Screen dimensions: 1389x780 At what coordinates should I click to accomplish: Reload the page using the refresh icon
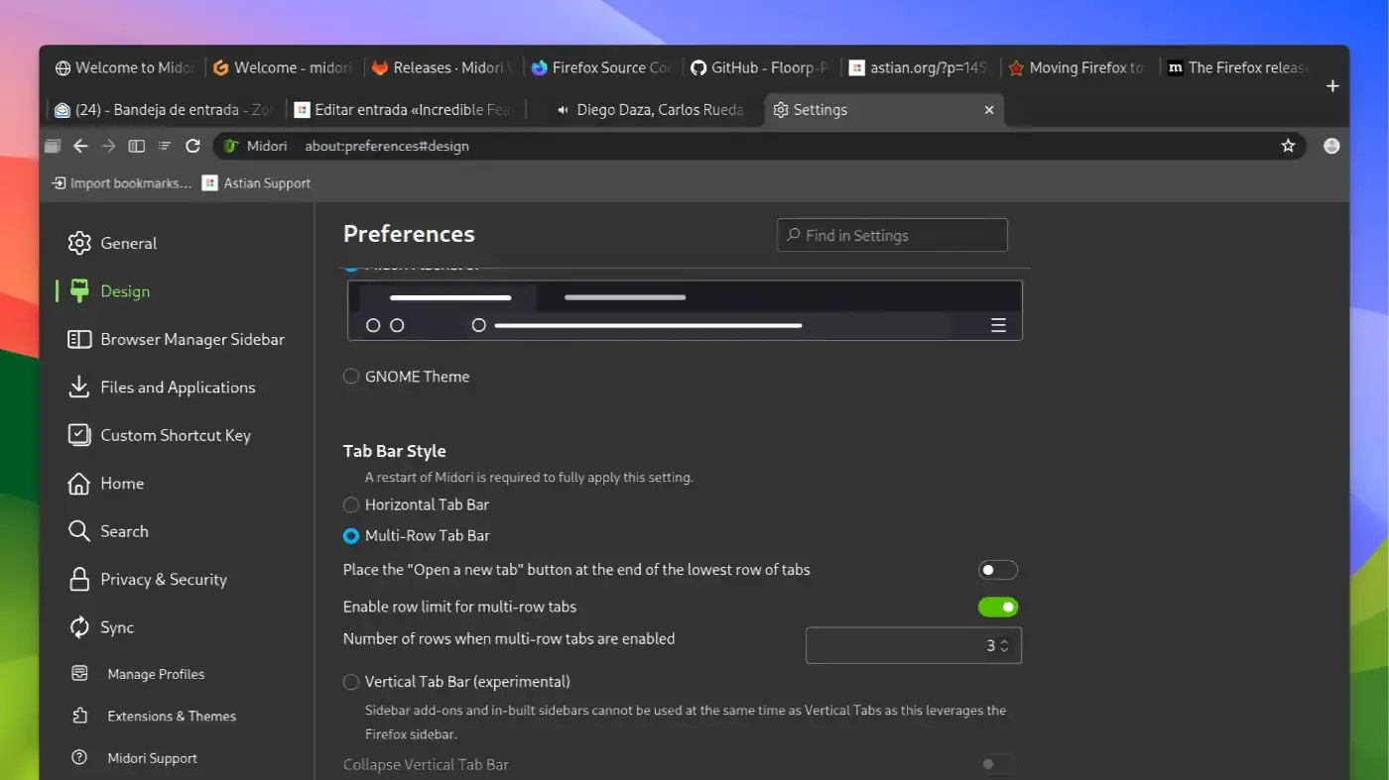[192, 146]
